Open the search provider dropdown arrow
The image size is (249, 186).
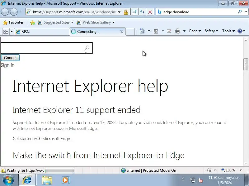pyautogui.click(x=246, y=11)
